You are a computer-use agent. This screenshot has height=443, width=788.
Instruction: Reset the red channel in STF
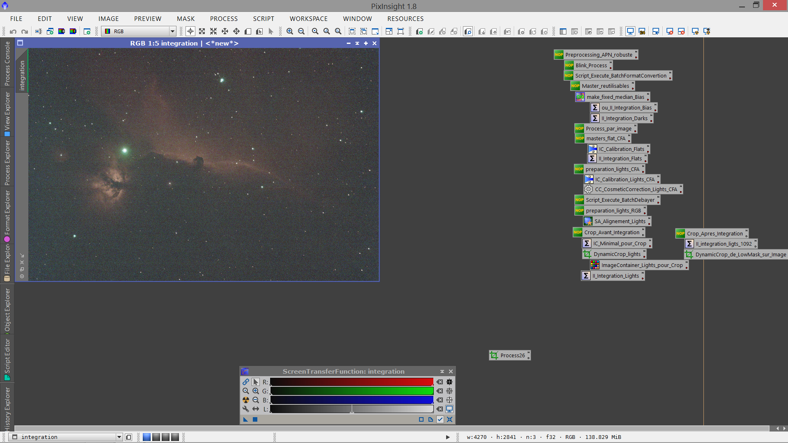440,382
